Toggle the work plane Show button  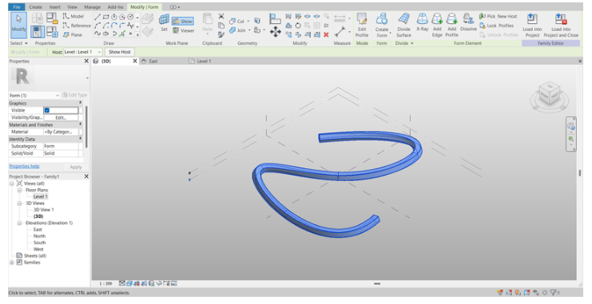183,22
